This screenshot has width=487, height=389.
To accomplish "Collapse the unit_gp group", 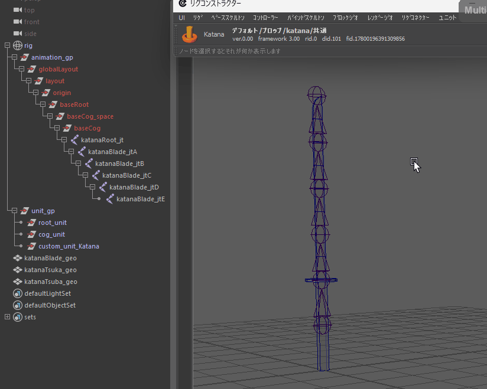I will [14, 211].
